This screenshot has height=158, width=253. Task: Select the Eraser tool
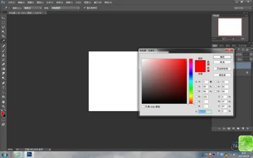tap(3, 64)
